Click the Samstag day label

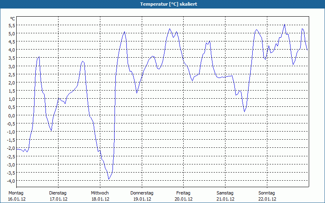click(225, 193)
